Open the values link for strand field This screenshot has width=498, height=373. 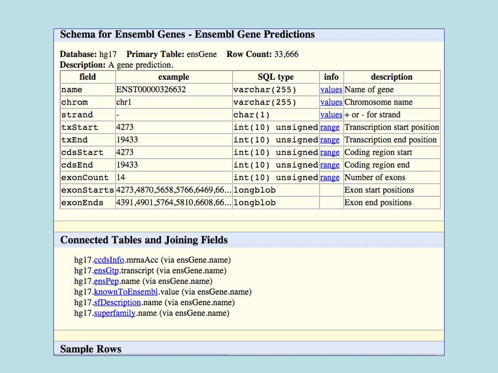pyautogui.click(x=331, y=115)
